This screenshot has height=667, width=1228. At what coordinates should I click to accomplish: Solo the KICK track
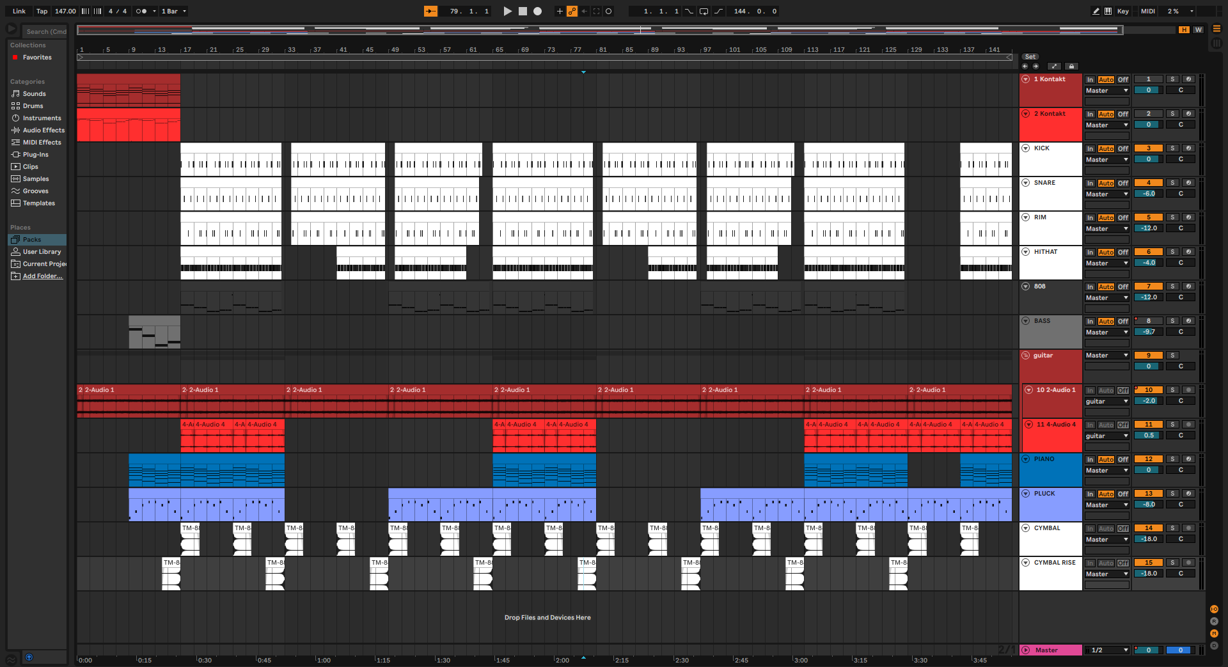(1172, 148)
